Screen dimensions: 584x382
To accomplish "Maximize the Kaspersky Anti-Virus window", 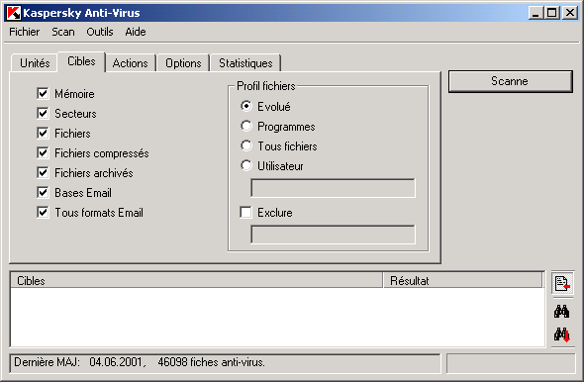I will tap(552, 13).
